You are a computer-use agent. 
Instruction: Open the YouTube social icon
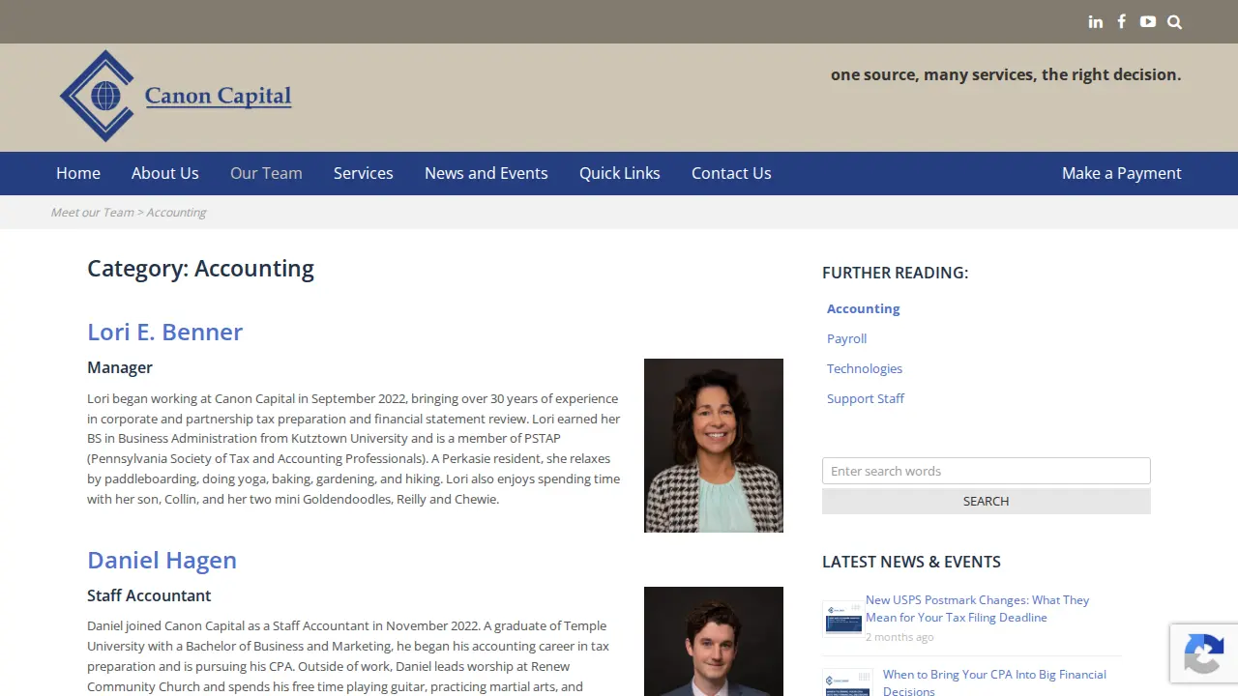pos(1147,21)
